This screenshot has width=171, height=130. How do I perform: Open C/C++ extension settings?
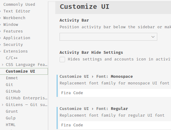pyautogui.click(x=12, y=58)
